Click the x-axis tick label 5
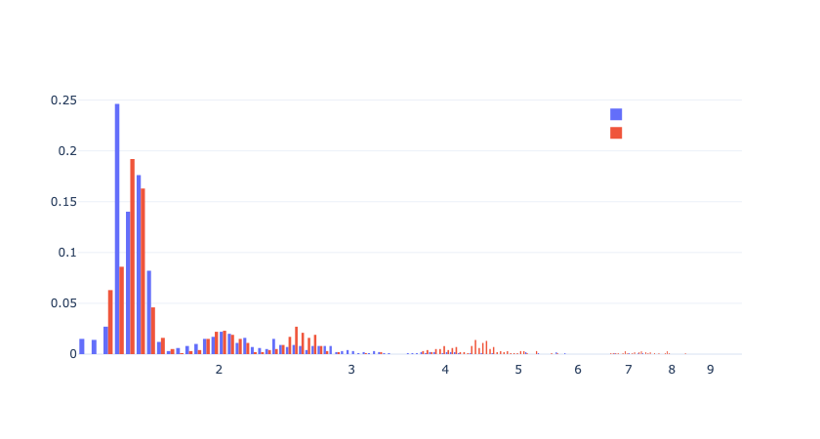The height and width of the screenshot is (439, 820). click(518, 370)
